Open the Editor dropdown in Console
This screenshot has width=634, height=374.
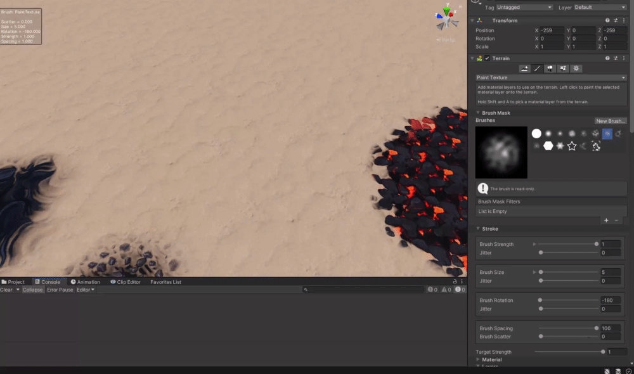[86, 290]
